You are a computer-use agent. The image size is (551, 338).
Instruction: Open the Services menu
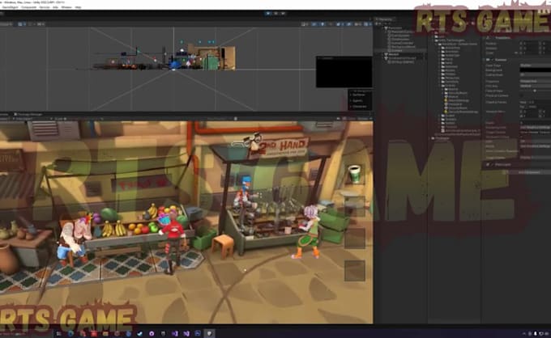tap(45, 7)
